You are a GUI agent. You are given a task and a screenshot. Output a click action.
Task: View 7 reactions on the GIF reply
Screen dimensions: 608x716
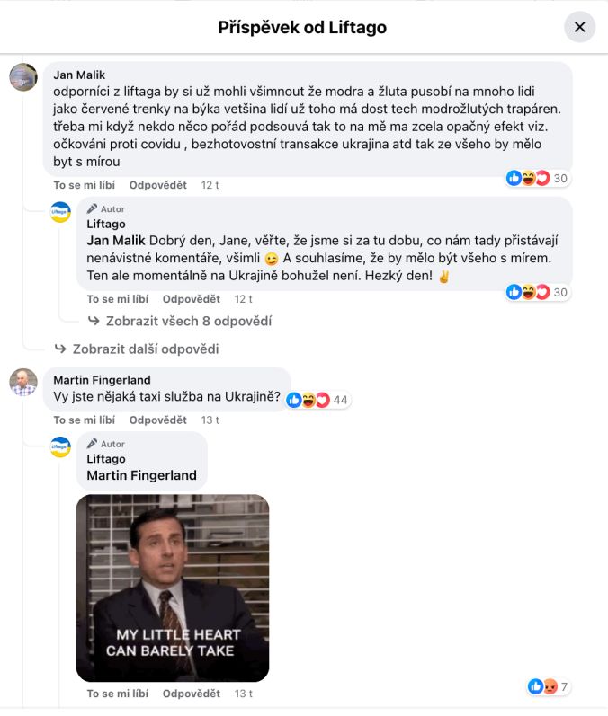[549, 686]
